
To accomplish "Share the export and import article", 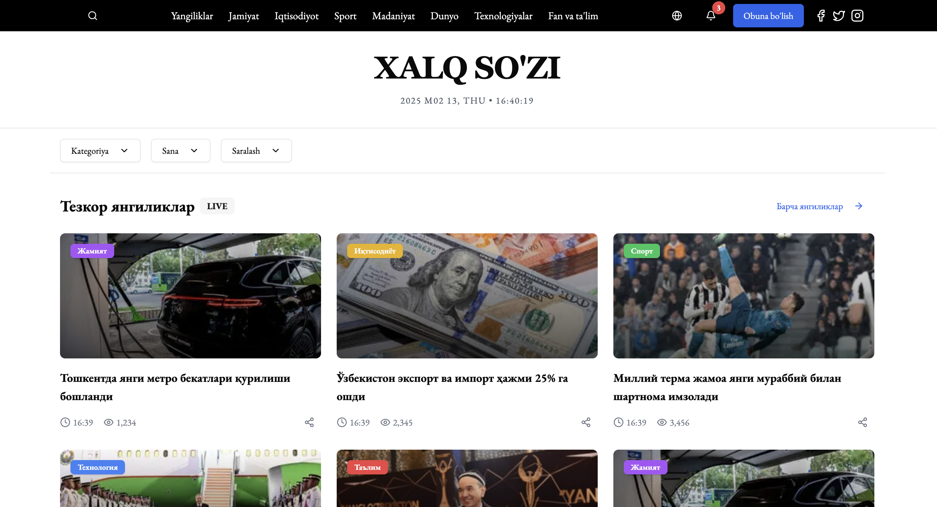I will (x=586, y=422).
